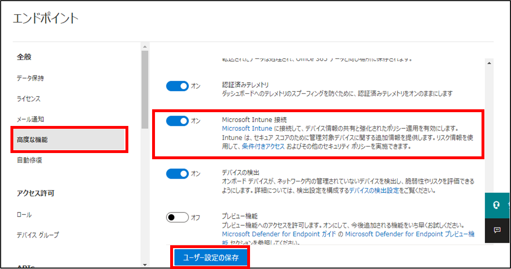Click the 全般 section heading
Viewport: 511px width, 269px height.
24,57
